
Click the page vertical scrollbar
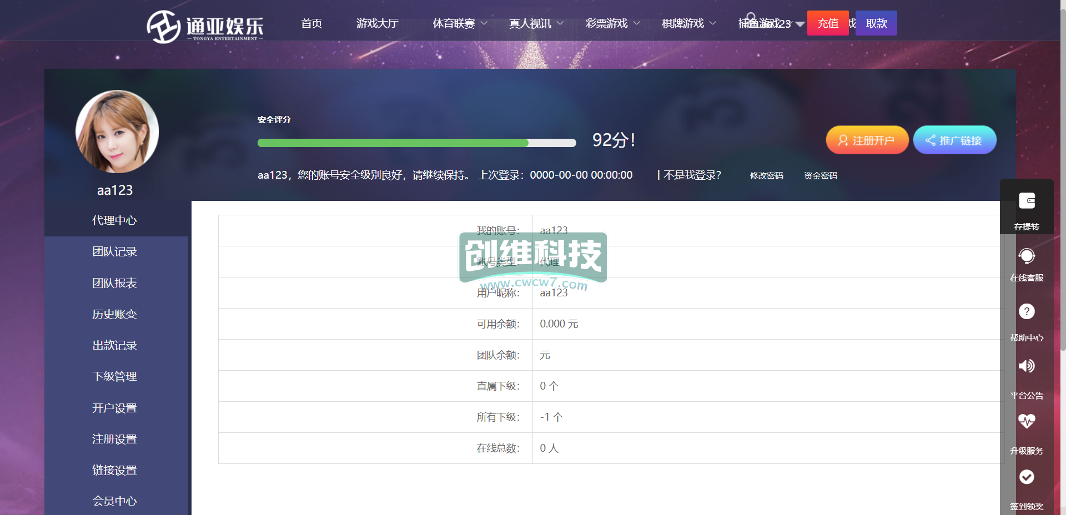(1063, 180)
